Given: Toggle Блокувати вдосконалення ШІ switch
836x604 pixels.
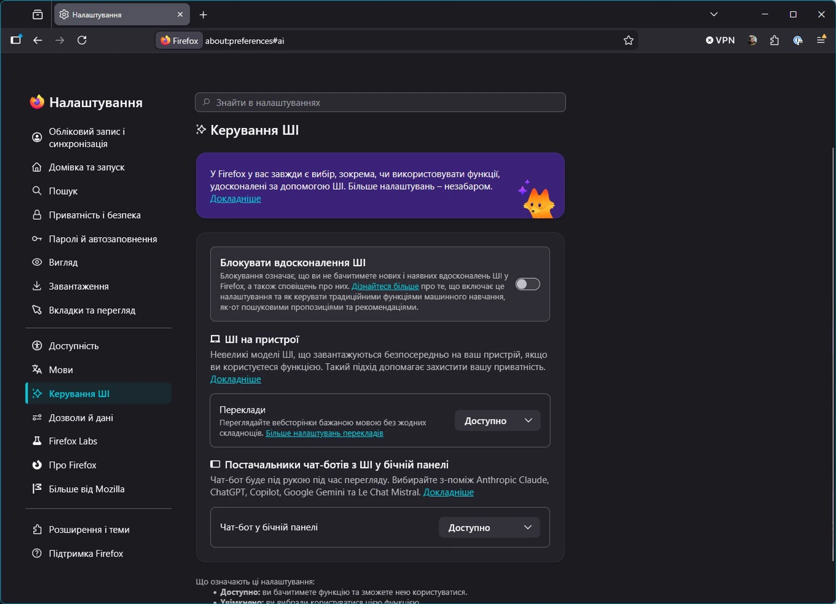Looking at the screenshot, I should point(528,284).
